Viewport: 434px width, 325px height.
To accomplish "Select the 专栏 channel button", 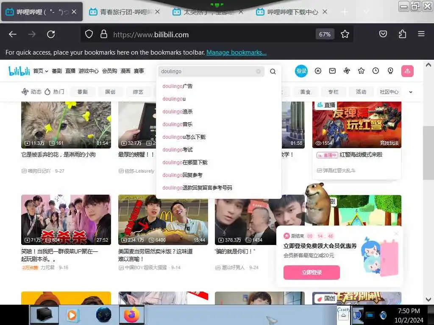I will click(x=333, y=92).
